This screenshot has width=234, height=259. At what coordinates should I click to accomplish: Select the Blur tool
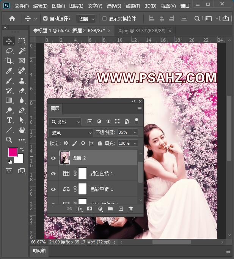point(22,100)
